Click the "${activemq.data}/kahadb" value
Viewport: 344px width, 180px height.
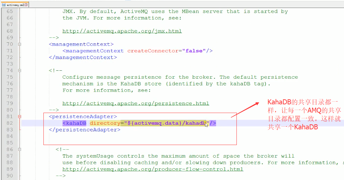pyautogui.click(x=167, y=123)
